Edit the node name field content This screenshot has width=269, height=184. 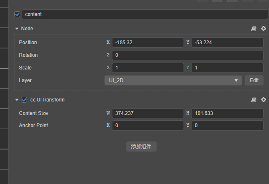pyautogui.click(x=145, y=14)
